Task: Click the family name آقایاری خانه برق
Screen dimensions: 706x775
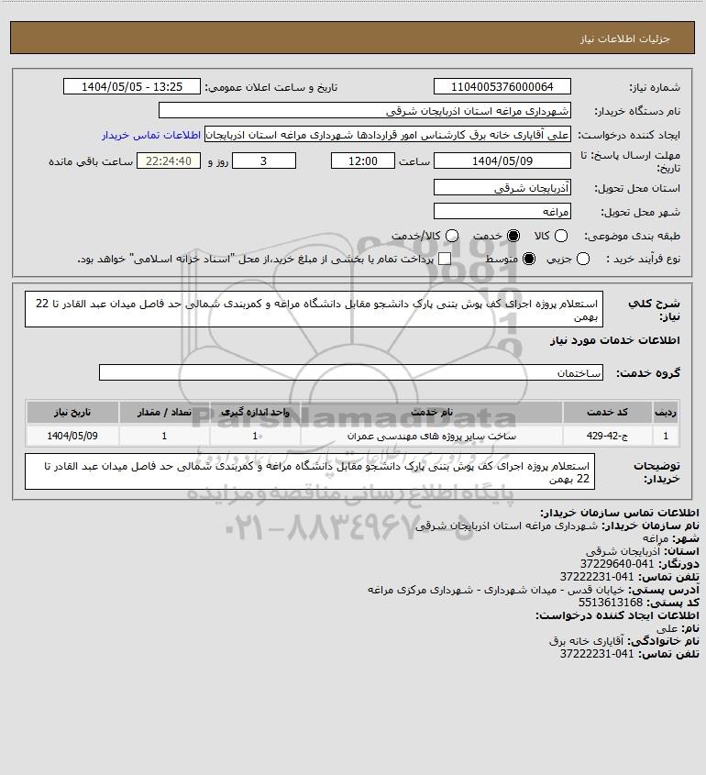Action: tap(587, 641)
